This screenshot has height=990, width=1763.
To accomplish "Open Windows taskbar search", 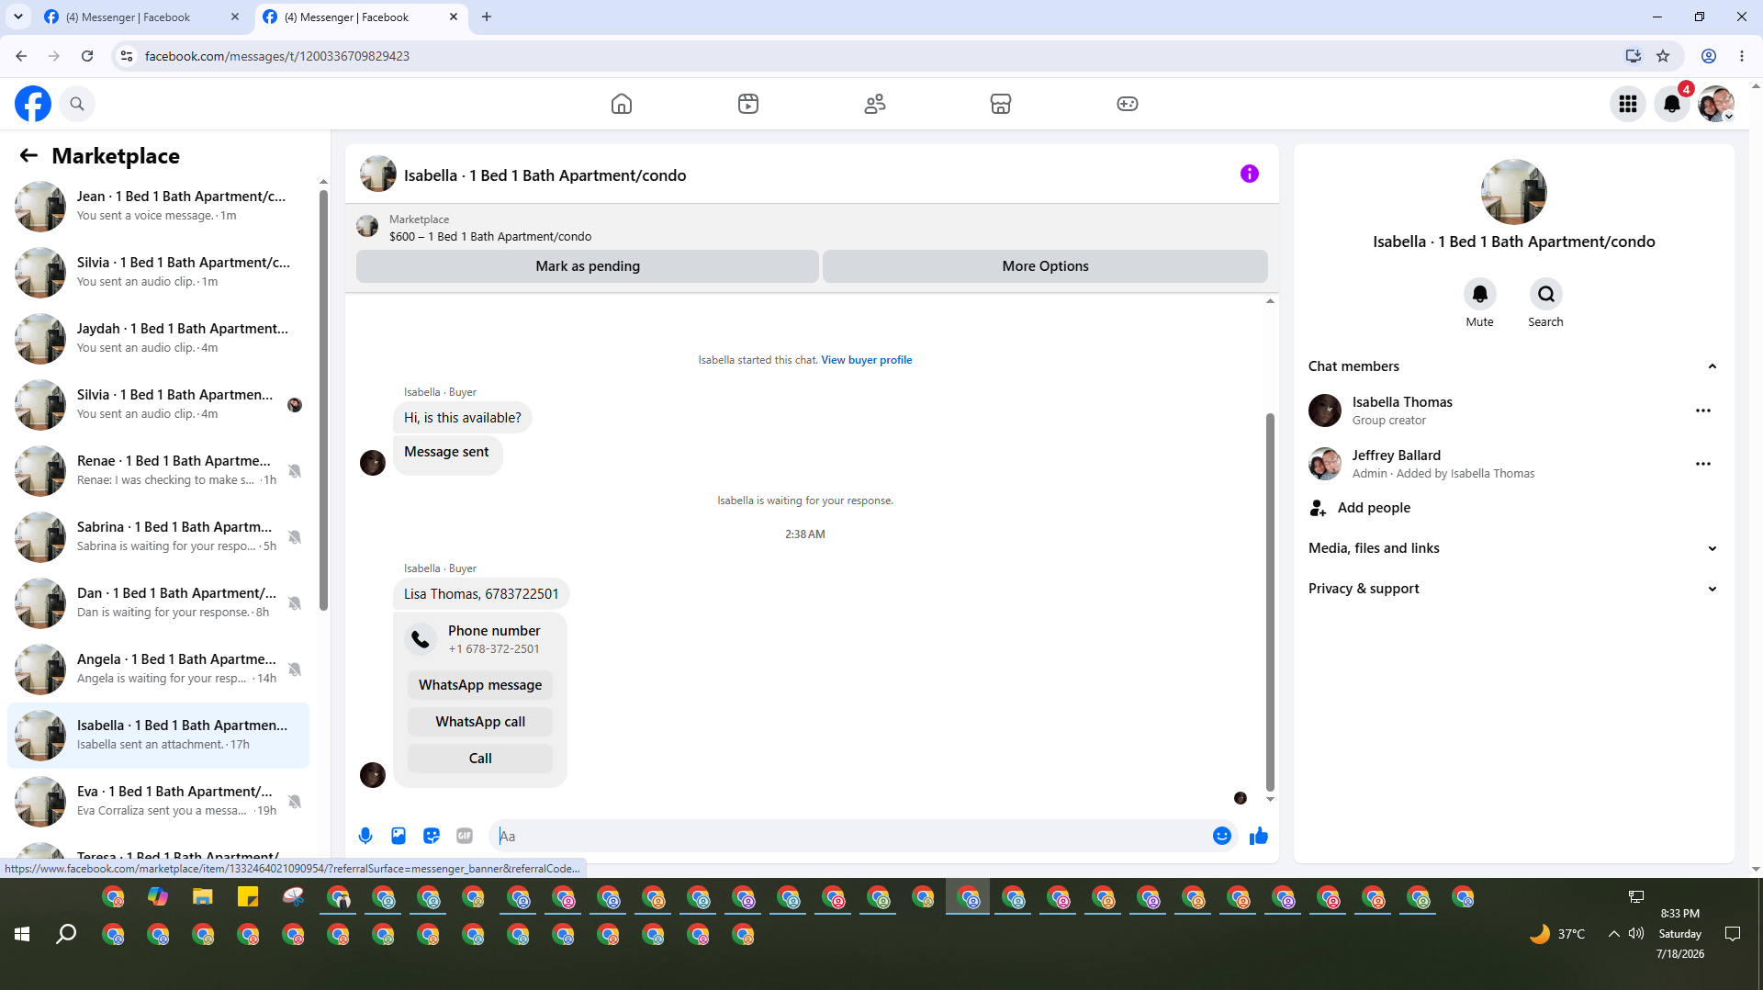I will [66, 934].
